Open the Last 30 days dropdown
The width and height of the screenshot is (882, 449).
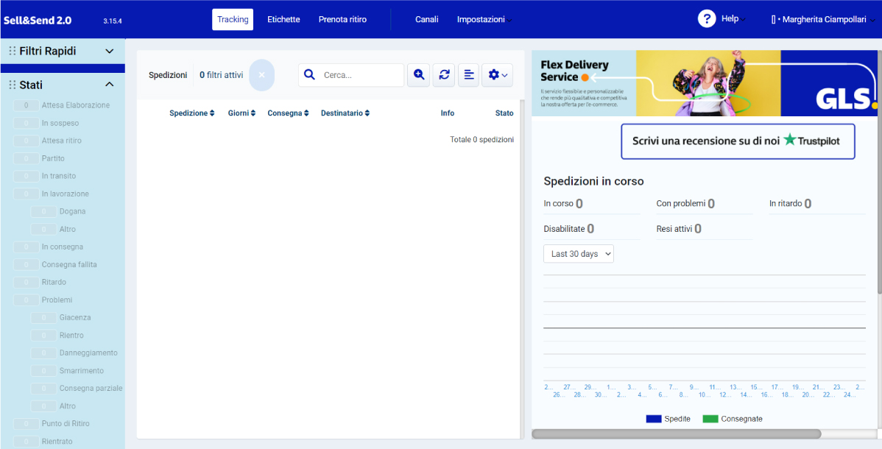(579, 254)
